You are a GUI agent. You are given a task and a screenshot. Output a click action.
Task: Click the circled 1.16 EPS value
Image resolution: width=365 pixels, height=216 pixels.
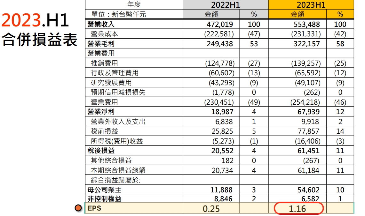298,209
